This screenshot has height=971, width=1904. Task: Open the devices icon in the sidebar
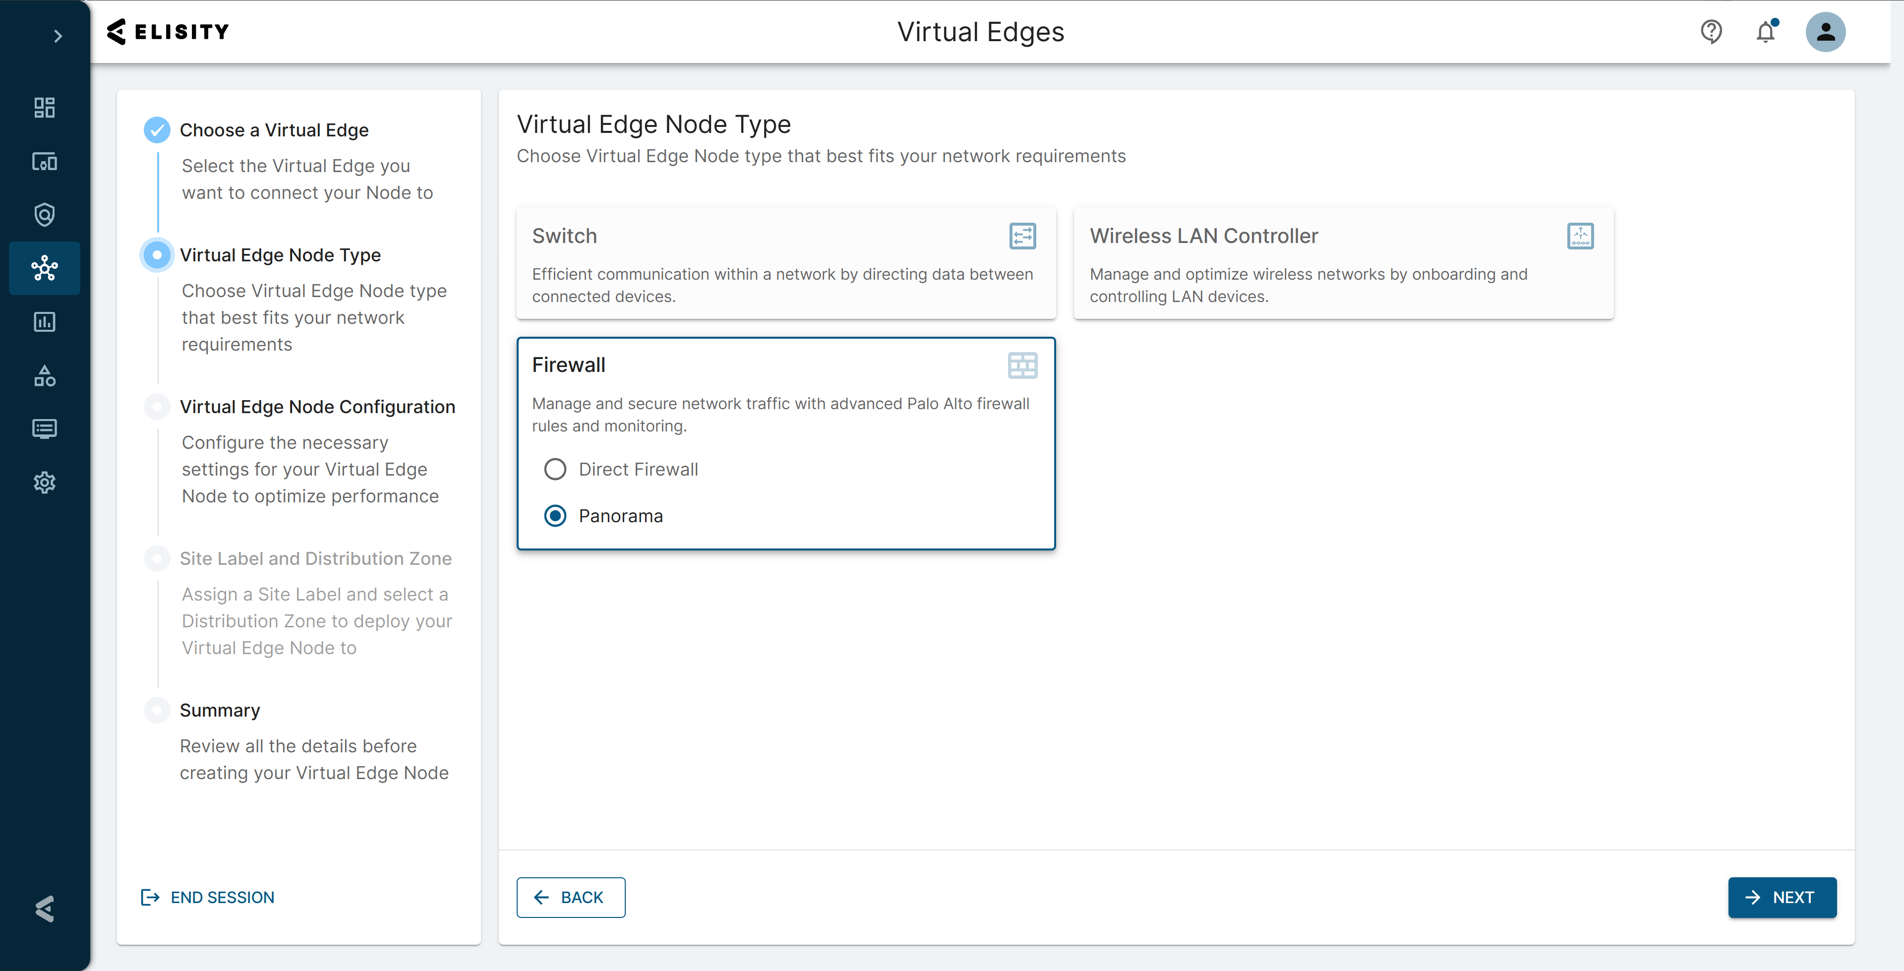click(x=44, y=161)
